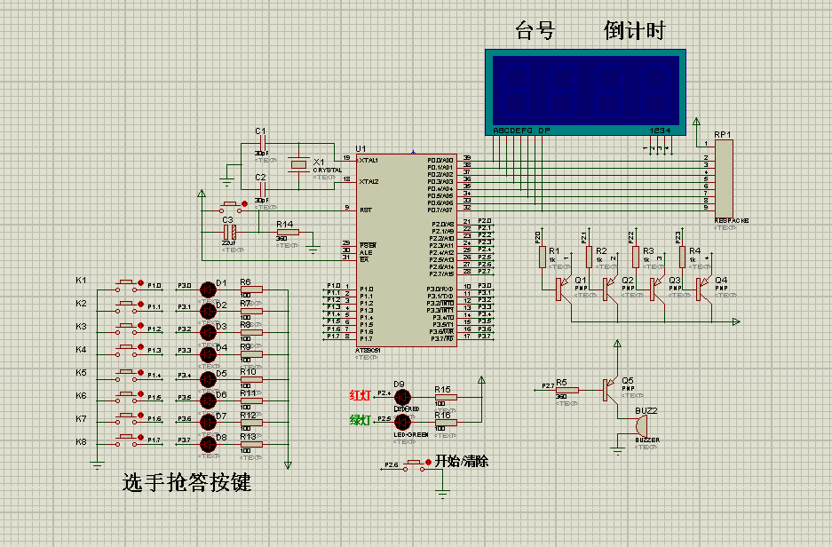Select resistor R14 near reset circuit
This screenshot has width=832, height=547.
coord(288,233)
